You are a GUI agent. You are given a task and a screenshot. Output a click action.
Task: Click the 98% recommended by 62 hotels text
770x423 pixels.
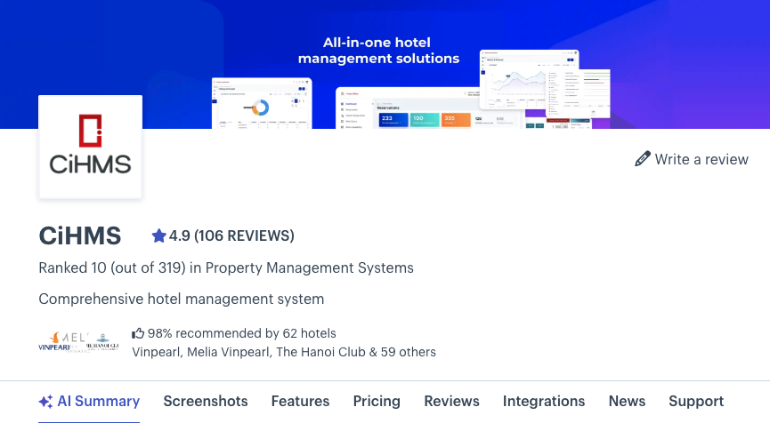(241, 334)
